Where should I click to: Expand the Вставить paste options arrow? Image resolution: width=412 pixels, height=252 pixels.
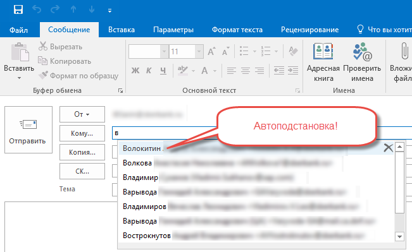click(19, 78)
